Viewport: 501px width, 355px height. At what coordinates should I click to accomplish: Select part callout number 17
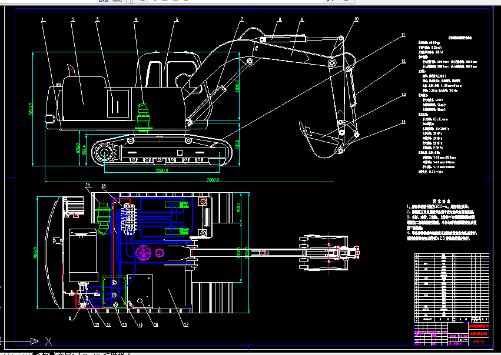click(x=186, y=324)
